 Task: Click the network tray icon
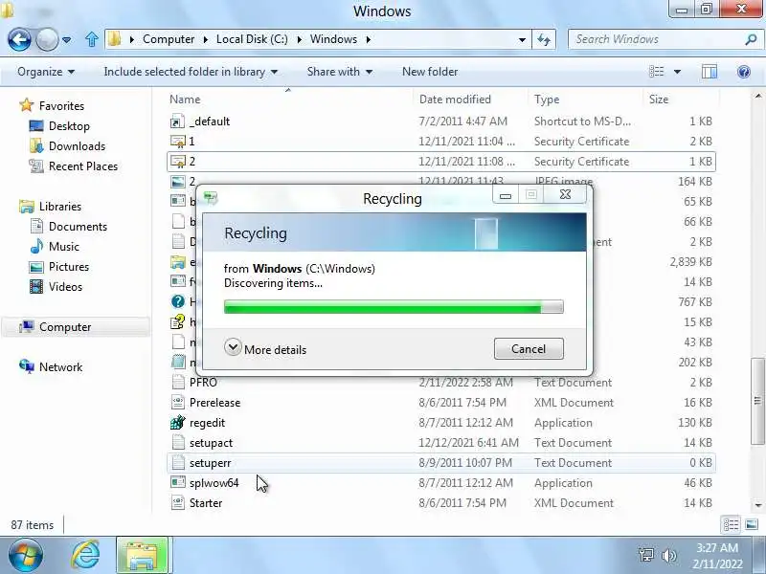click(x=645, y=555)
